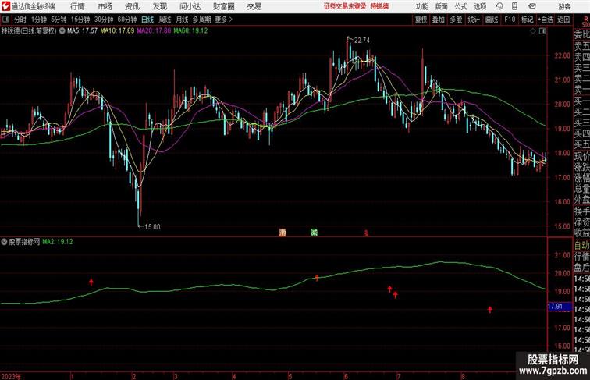Click the 15.00 low price marker
The height and width of the screenshot is (380, 590).
tap(152, 227)
